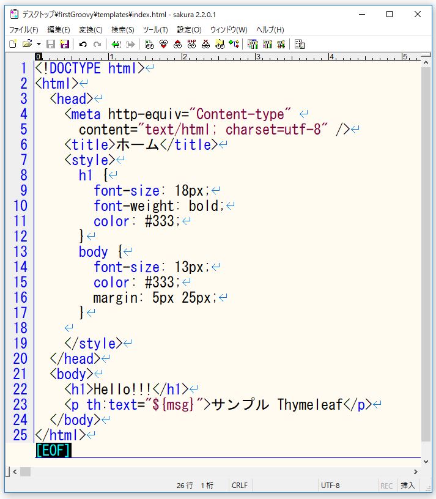Click the '<!DOCTYPE html>' line text

90,68
